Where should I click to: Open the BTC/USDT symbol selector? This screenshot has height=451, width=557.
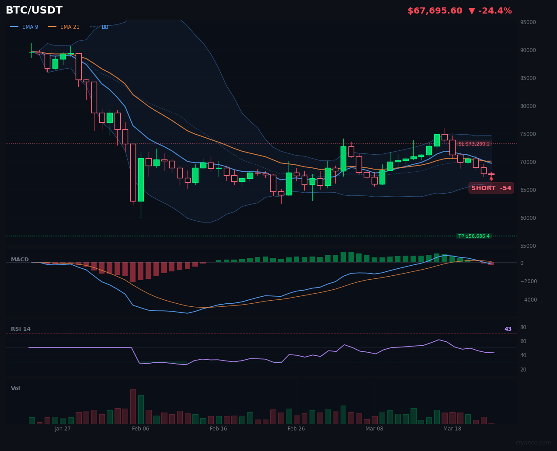click(x=34, y=10)
